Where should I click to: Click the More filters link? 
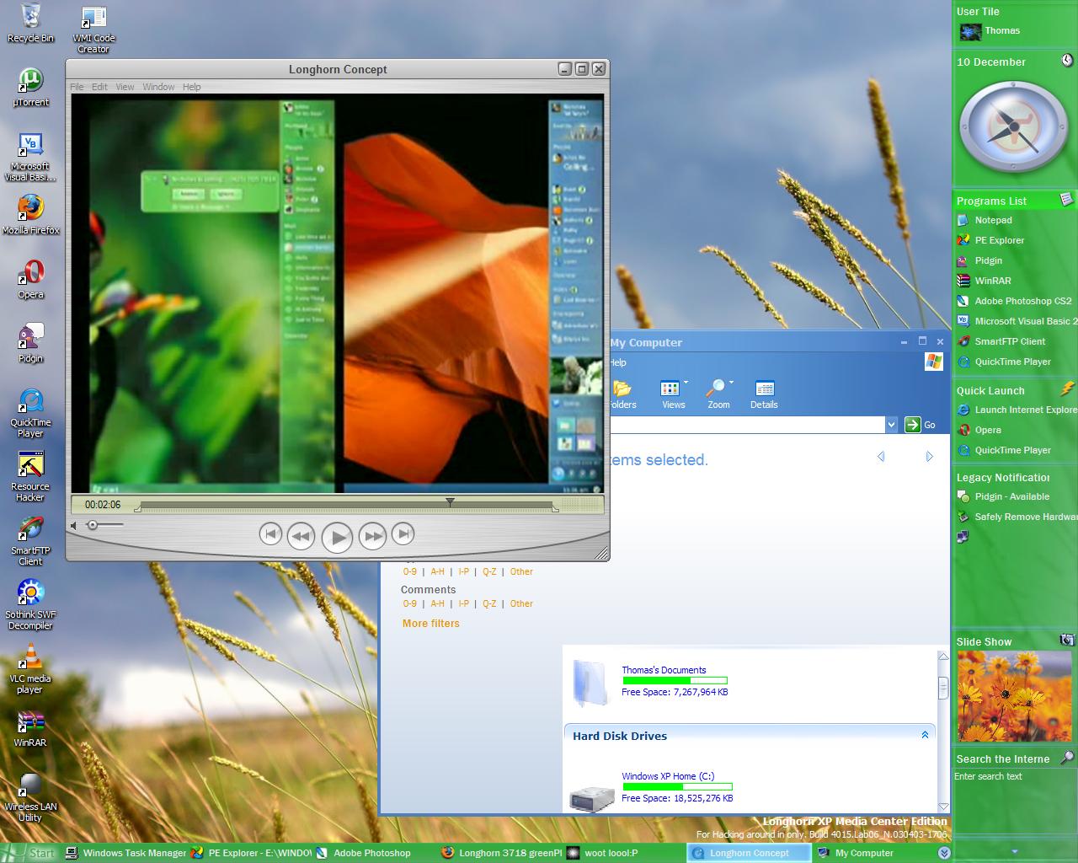pyautogui.click(x=431, y=624)
